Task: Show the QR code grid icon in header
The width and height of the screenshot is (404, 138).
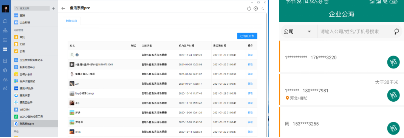Action: (263, 9)
